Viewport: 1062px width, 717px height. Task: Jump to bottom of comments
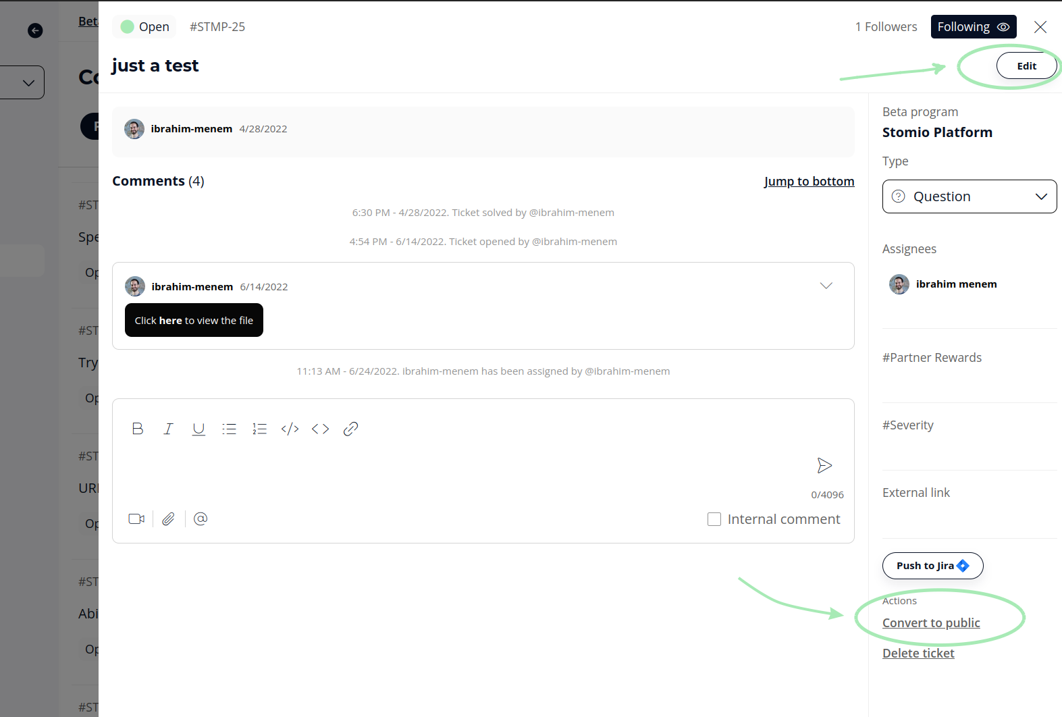tap(809, 181)
